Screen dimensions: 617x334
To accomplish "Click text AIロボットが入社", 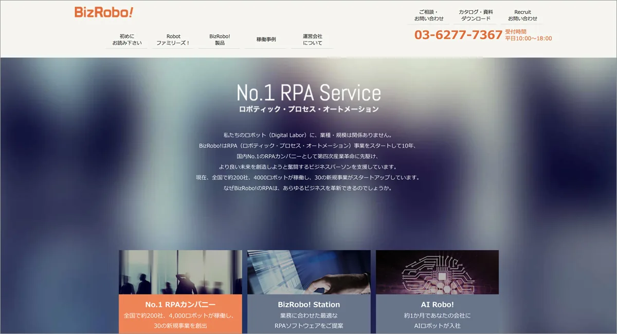I will [437, 326].
